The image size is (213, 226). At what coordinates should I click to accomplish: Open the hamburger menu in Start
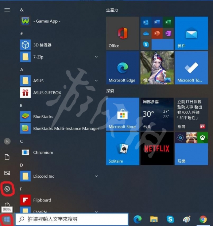pos(7,10)
